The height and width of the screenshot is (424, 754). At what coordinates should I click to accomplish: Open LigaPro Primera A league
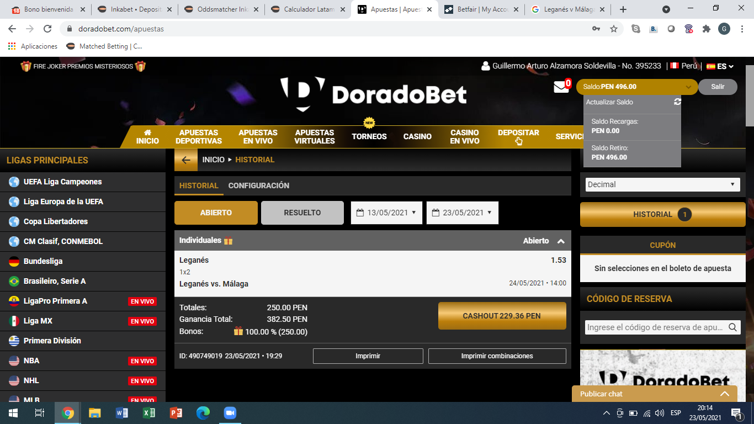83,301
